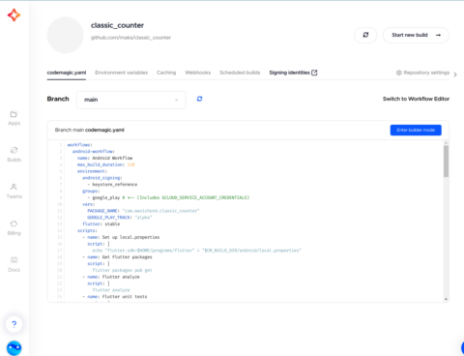The height and width of the screenshot is (356, 464).
Task: Open the user avatar menu
Action: click(x=14, y=348)
